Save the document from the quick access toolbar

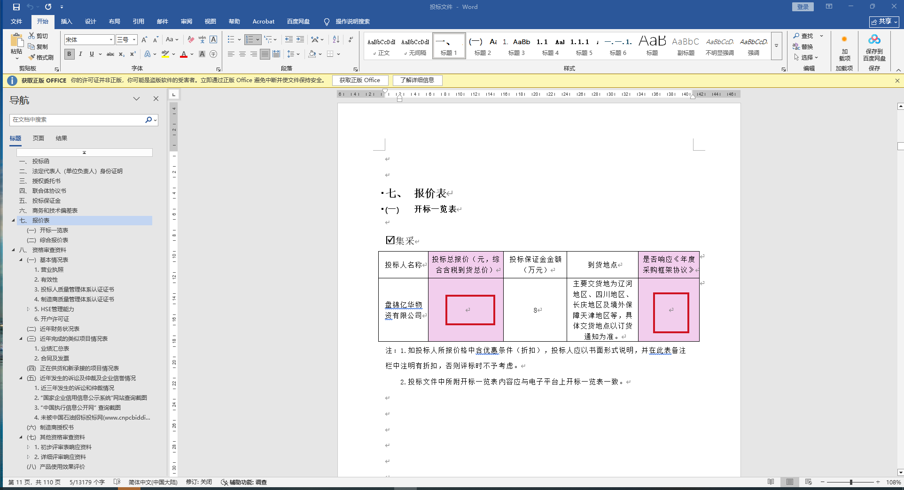tap(16, 7)
